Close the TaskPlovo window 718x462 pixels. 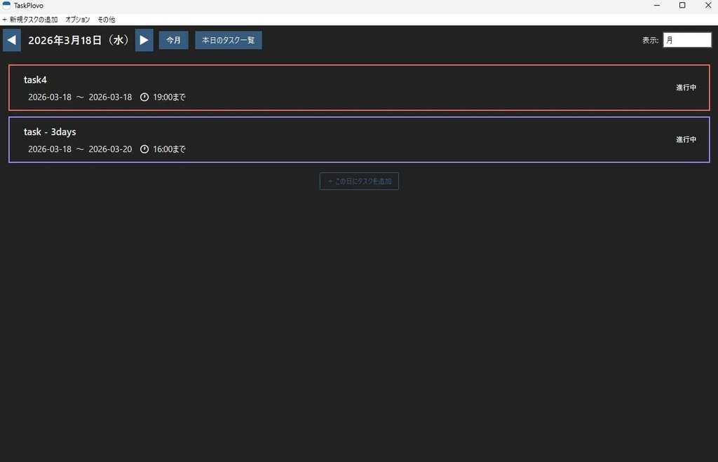(x=708, y=6)
